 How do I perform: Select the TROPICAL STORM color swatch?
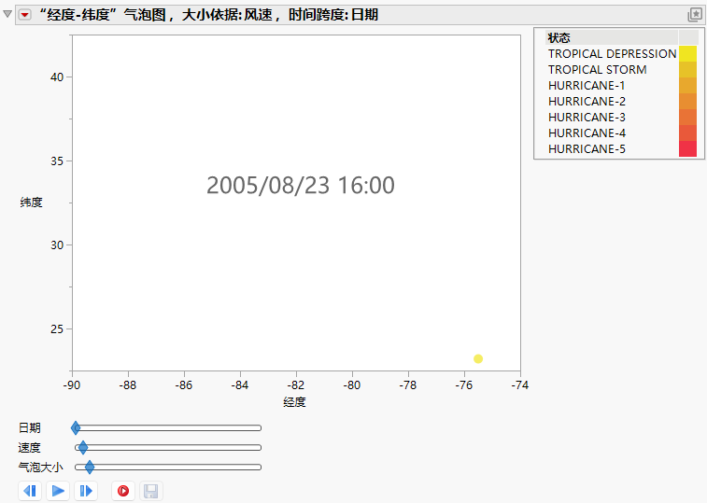(687, 69)
